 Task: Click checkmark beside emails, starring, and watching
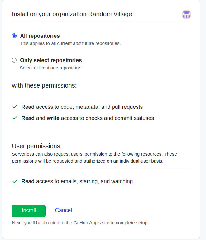(15, 181)
